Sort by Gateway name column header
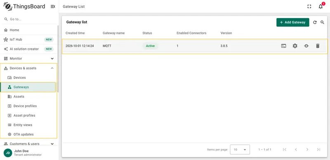The image size is (330, 160). 114,33
